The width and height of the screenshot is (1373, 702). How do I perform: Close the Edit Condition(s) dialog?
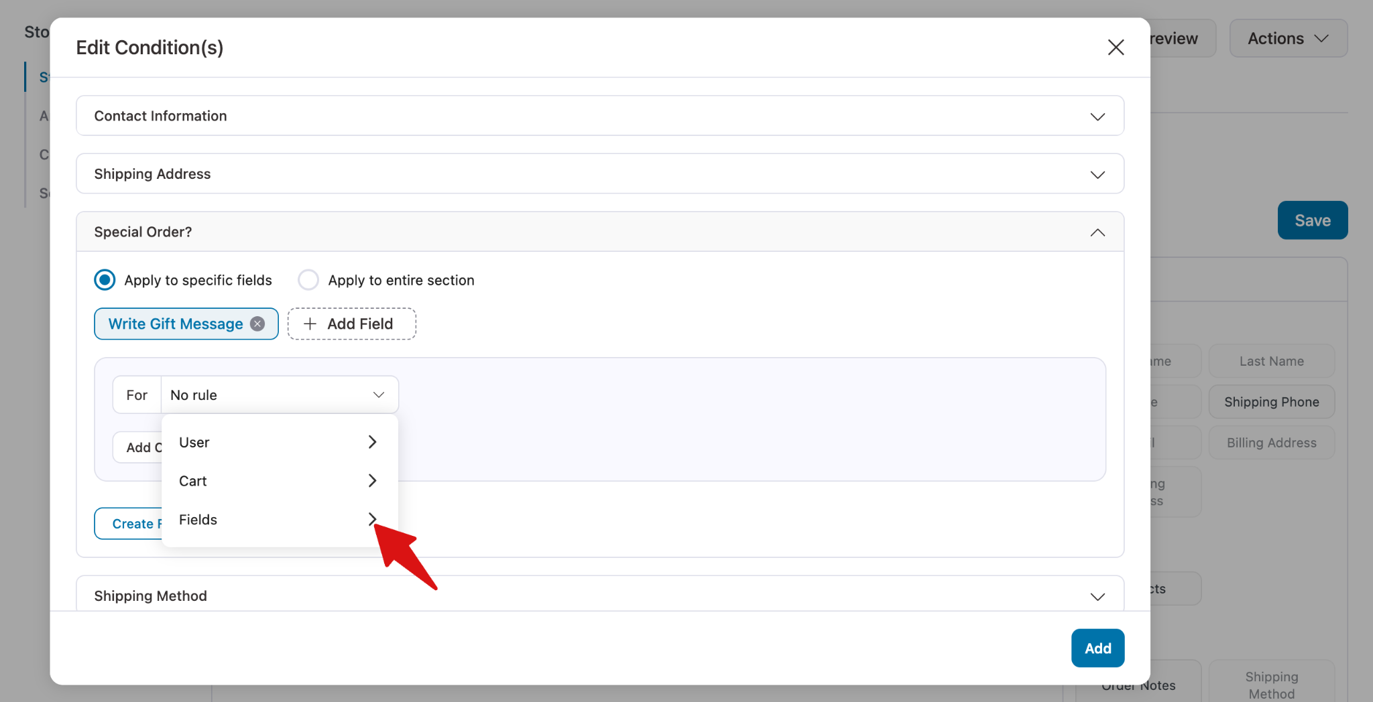pos(1116,48)
